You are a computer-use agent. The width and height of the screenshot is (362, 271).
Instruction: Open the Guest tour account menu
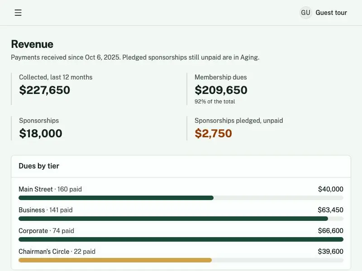click(x=324, y=13)
